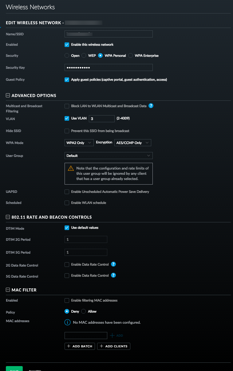Click the Add Clients button
The width and height of the screenshot is (233, 371).
(114, 346)
